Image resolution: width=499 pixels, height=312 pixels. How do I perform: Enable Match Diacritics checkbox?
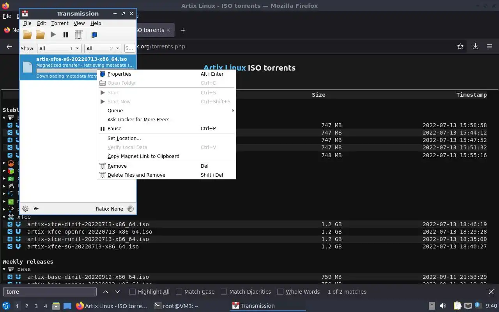click(x=224, y=292)
